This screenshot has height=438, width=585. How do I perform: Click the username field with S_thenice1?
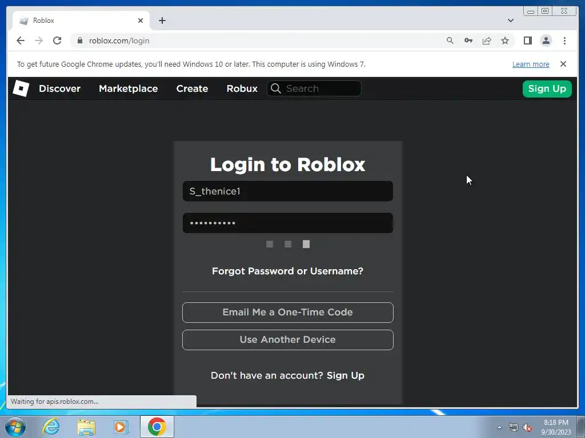click(x=288, y=191)
